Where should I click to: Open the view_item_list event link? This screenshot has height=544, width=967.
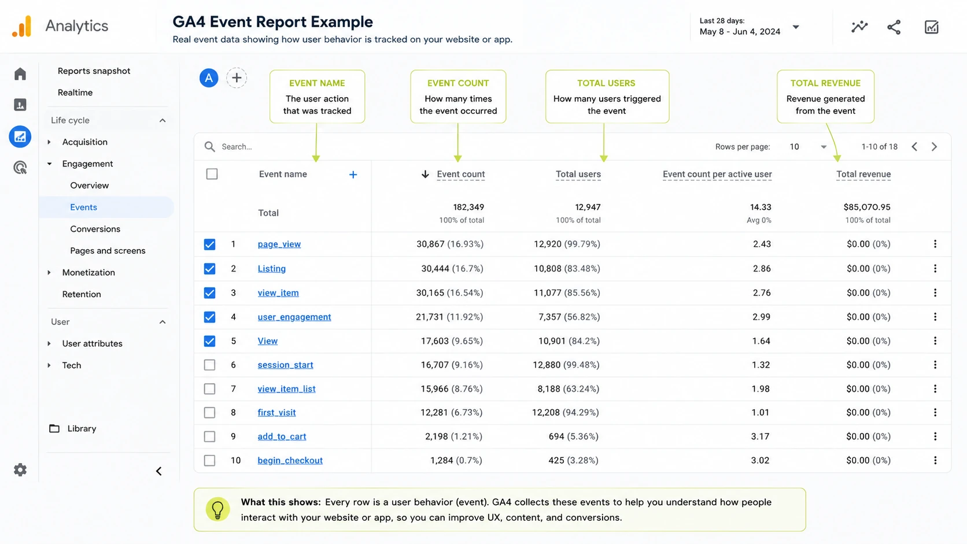tap(287, 389)
